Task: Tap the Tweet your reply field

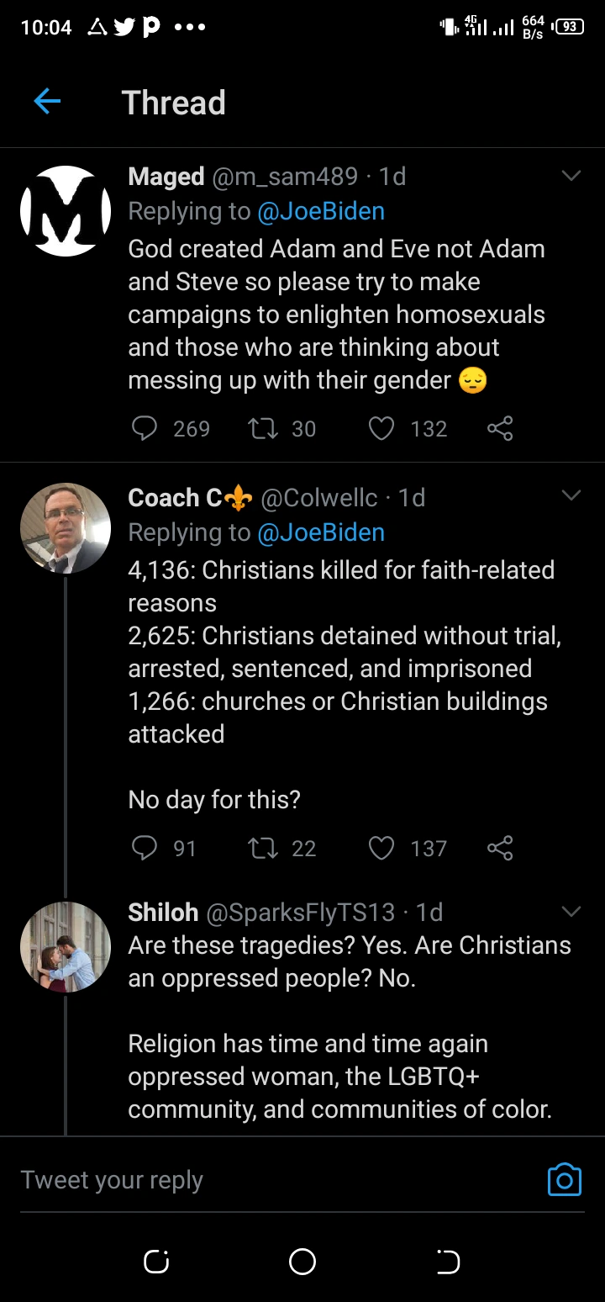Action: 252,1179
